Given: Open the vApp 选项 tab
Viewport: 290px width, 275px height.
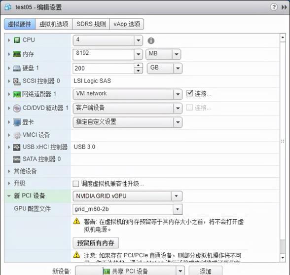Looking at the screenshot, I should pos(127,24).
